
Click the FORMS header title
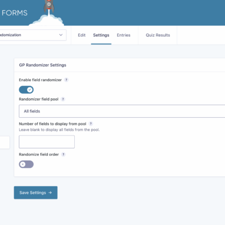[15, 13]
